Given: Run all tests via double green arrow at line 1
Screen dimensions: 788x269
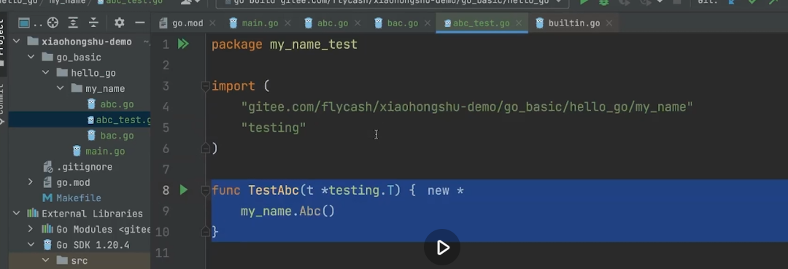Looking at the screenshot, I should click(x=183, y=44).
